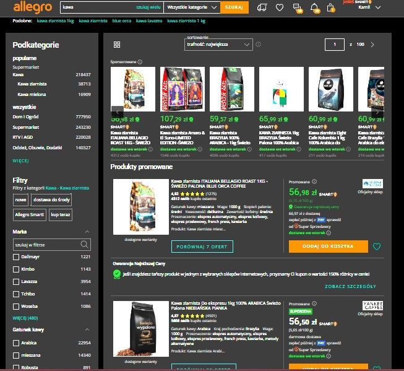Open the trafność: największa sorting dropdown
404x371 pixels.
click(x=218, y=45)
